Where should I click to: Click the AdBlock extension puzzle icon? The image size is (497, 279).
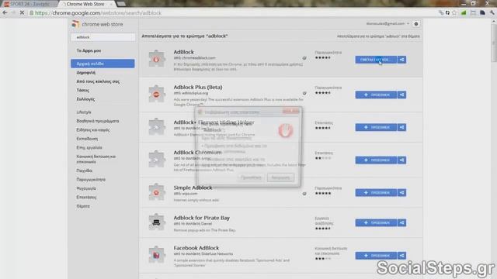click(x=157, y=59)
